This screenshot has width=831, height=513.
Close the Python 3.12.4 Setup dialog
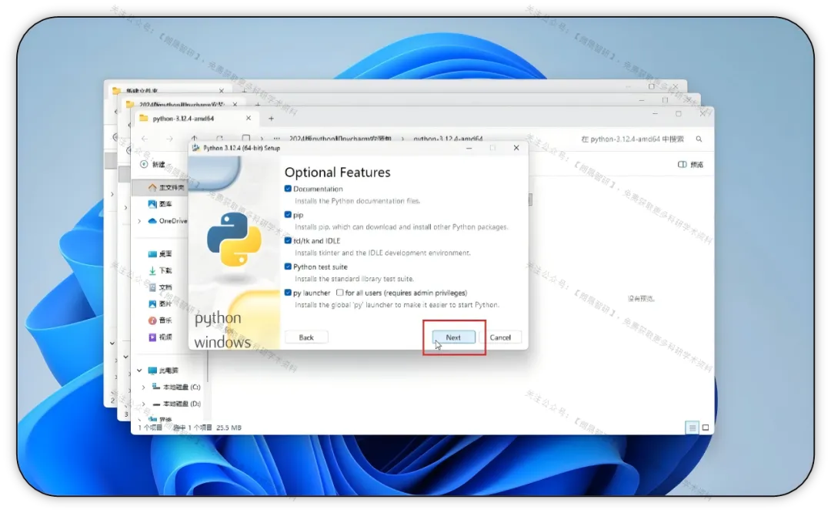(516, 148)
